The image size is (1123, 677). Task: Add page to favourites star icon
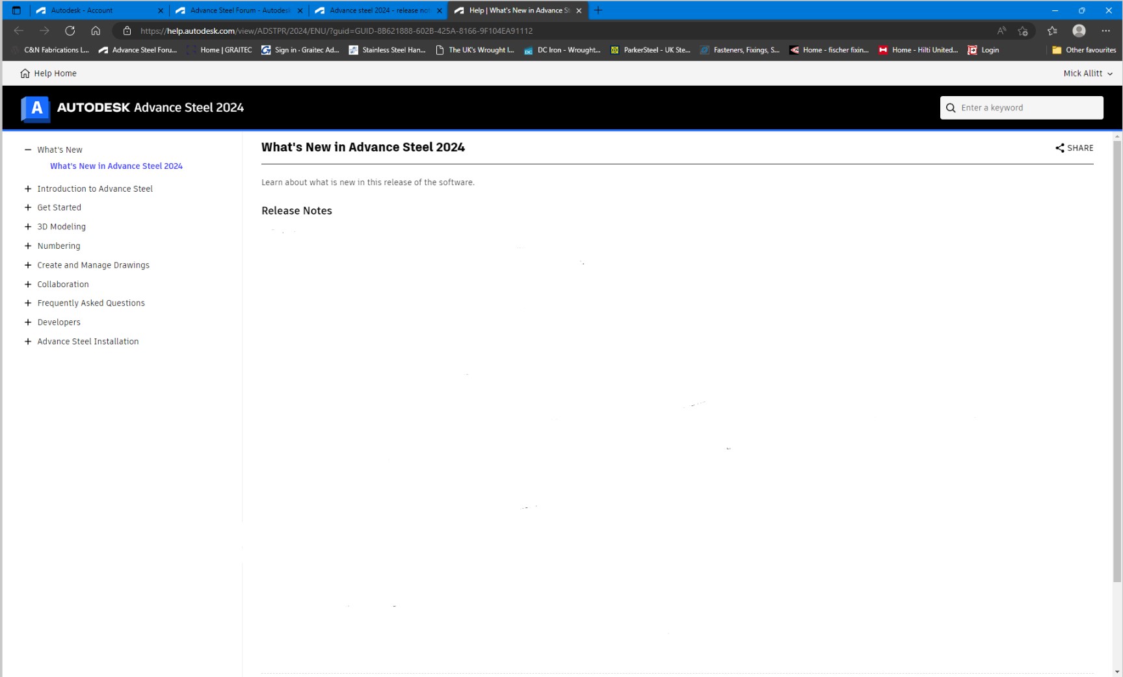(1023, 31)
